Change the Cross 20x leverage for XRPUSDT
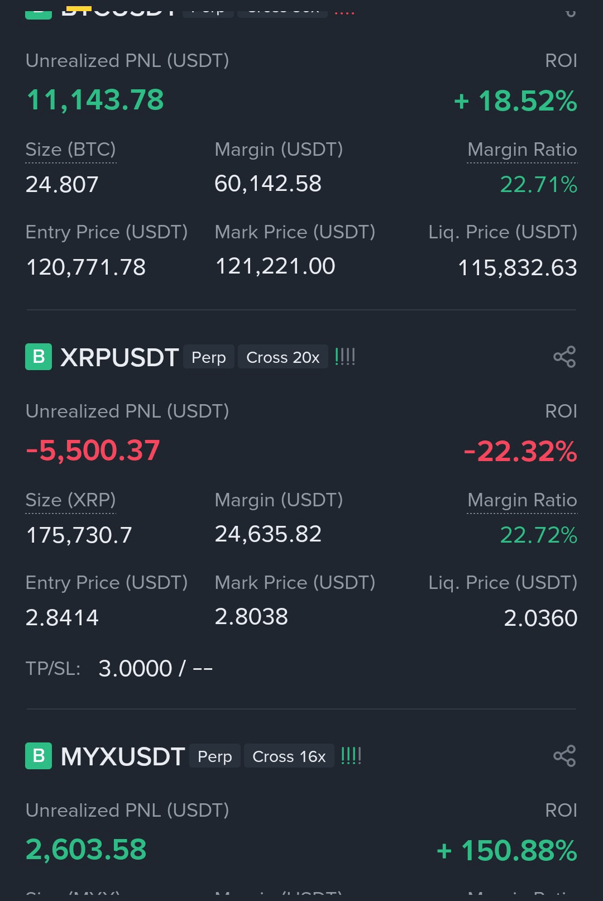The image size is (603, 901). pos(283,357)
